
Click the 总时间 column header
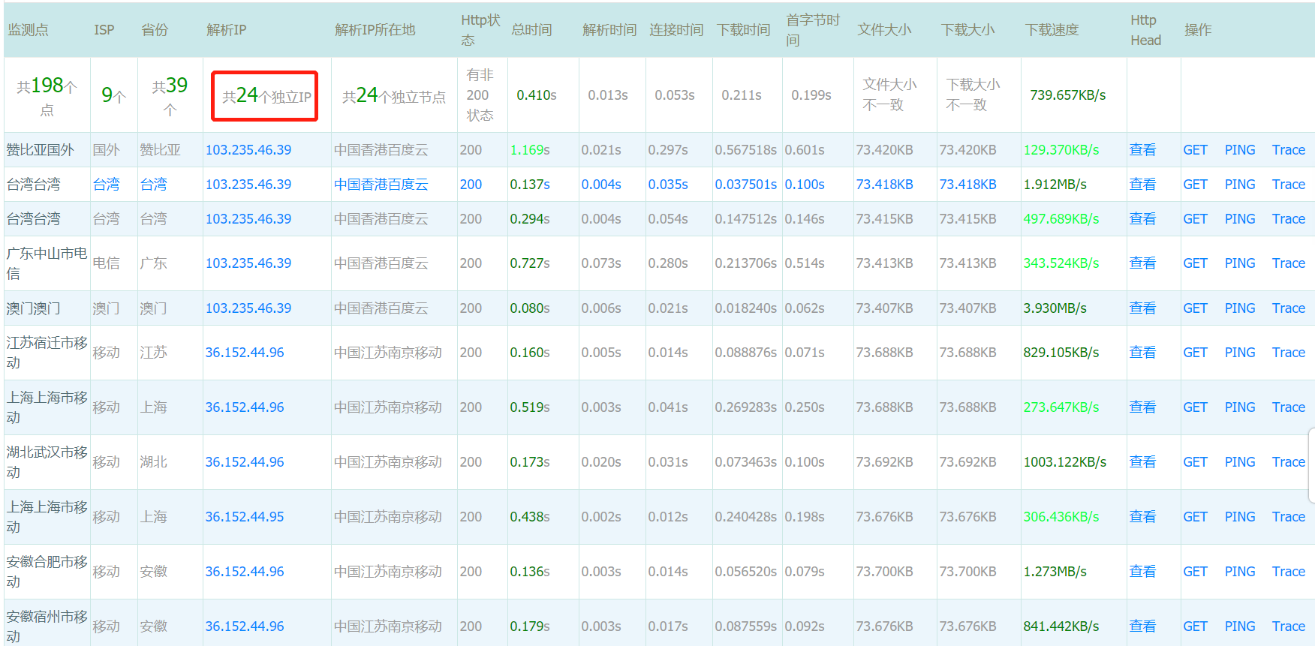click(x=531, y=30)
